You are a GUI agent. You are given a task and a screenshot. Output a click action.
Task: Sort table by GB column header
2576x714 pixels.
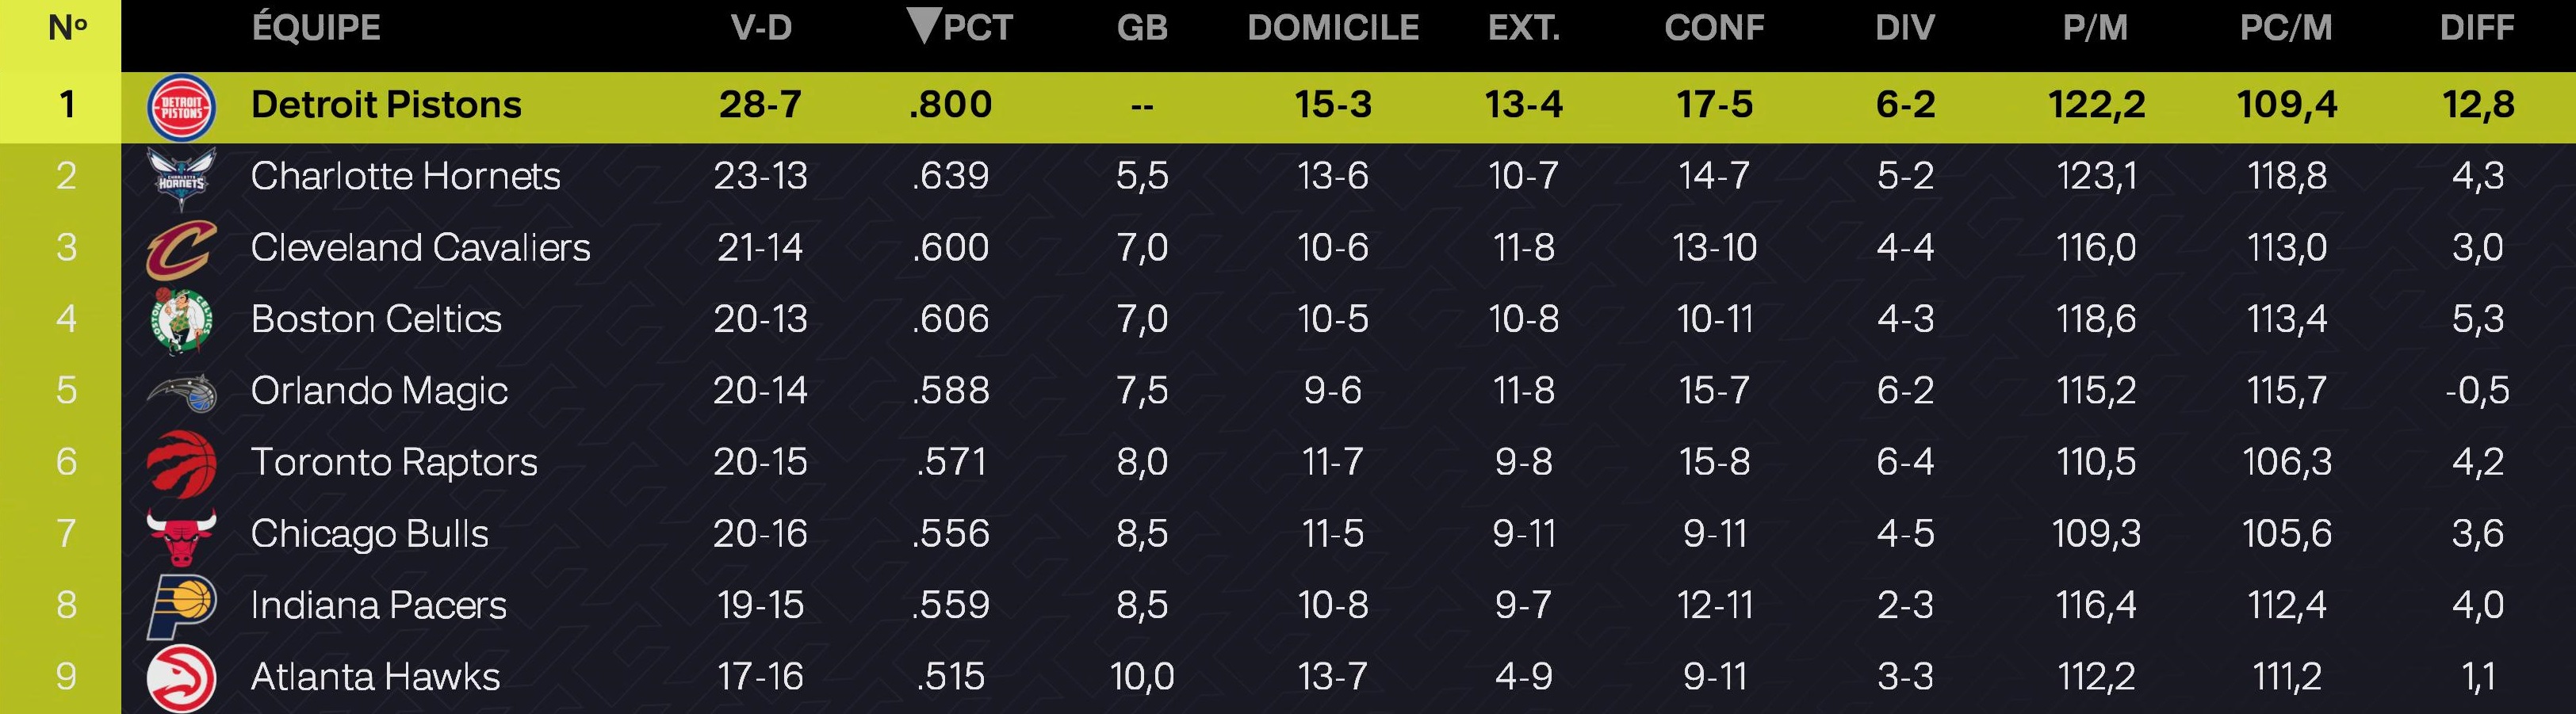tap(1142, 28)
